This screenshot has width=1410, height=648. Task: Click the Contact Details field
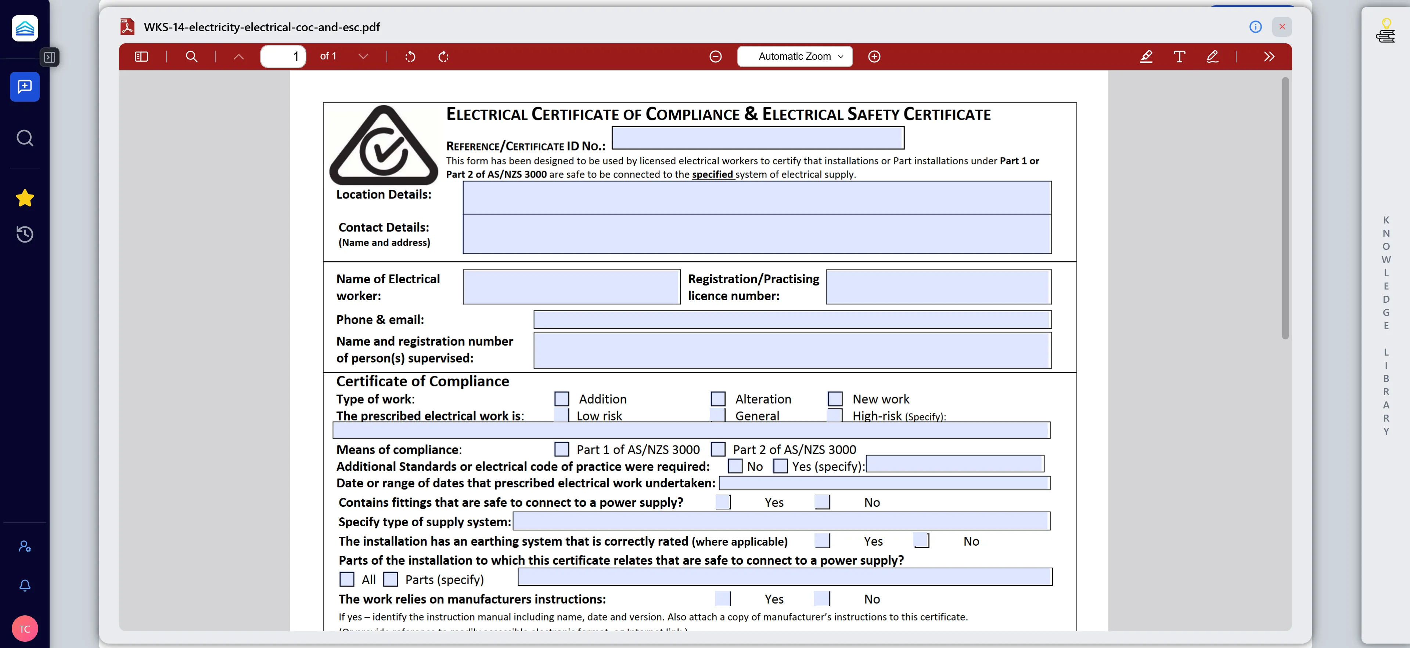pos(757,234)
